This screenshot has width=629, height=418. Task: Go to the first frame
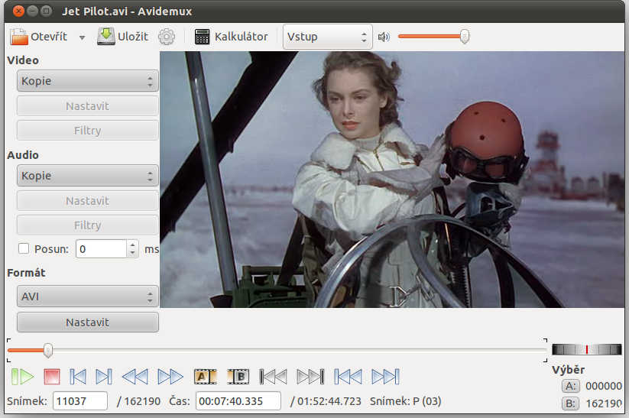point(349,377)
